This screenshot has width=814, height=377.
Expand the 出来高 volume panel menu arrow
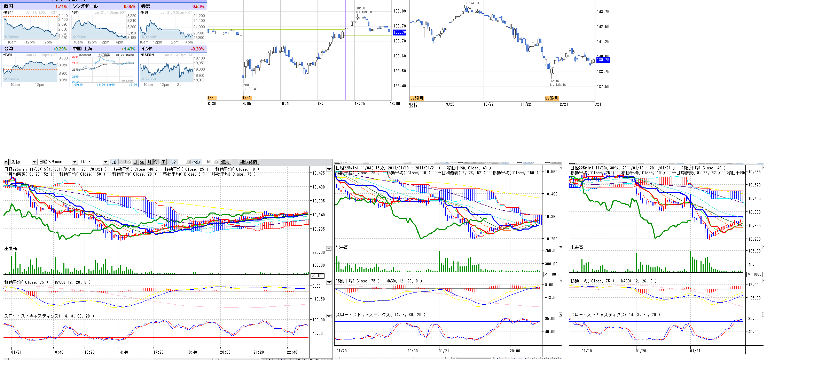pos(329,249)
